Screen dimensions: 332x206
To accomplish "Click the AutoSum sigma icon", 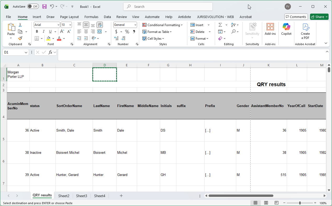I will click(220, 25).
